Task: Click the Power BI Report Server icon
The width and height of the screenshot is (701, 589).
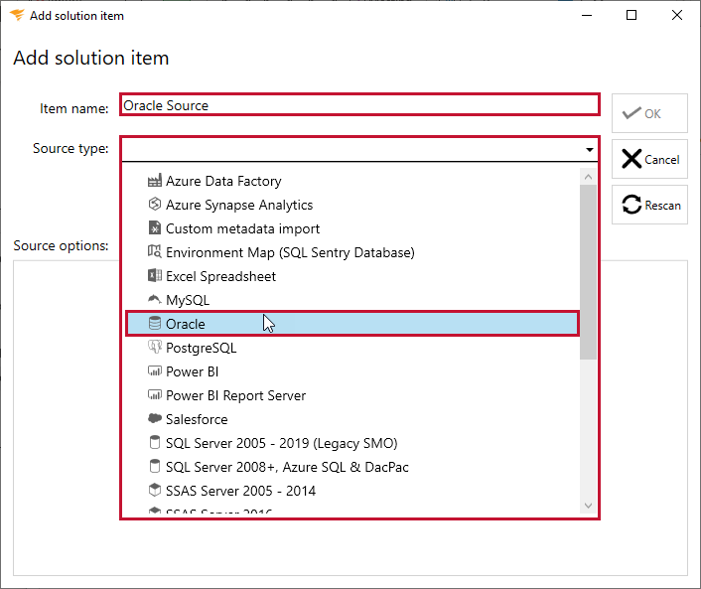Action: point(154,394)
